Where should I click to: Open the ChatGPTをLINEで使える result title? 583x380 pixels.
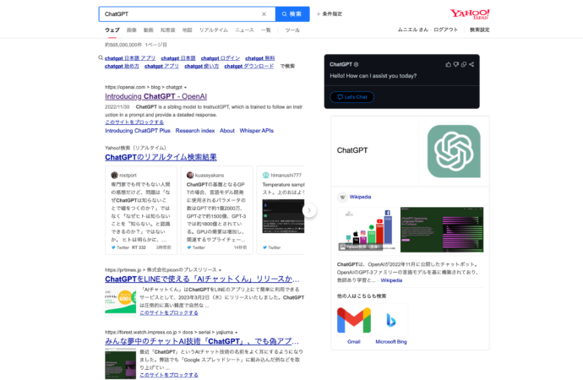point(202,279)
